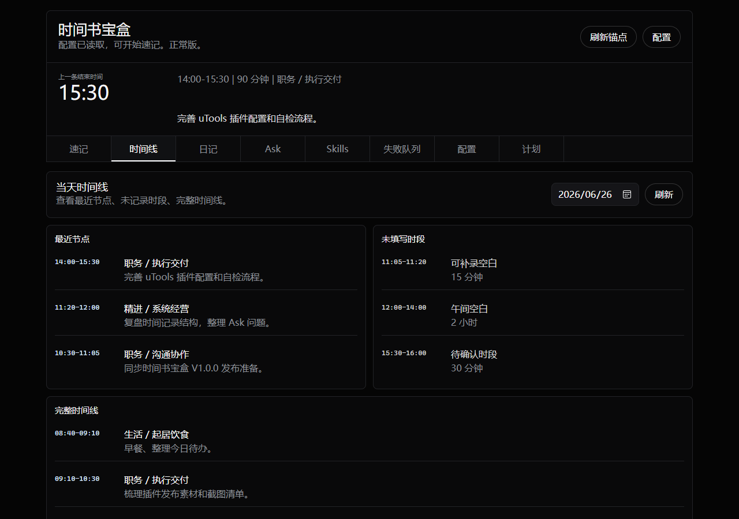Click 职务 / 执行交付 in 最近节点
The height and width of the screenshot is (519, 739).
(156, 263)
